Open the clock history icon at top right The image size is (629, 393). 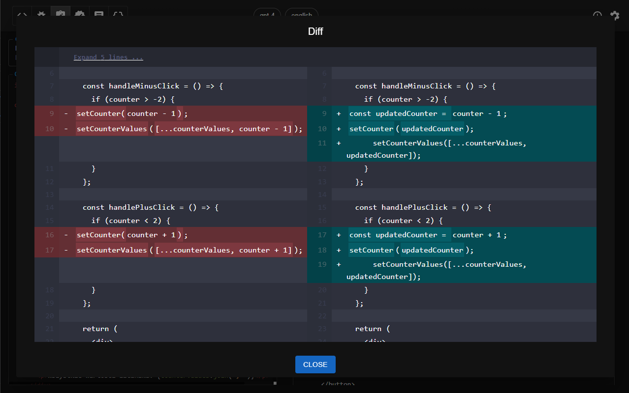click(x=597, y=16)
